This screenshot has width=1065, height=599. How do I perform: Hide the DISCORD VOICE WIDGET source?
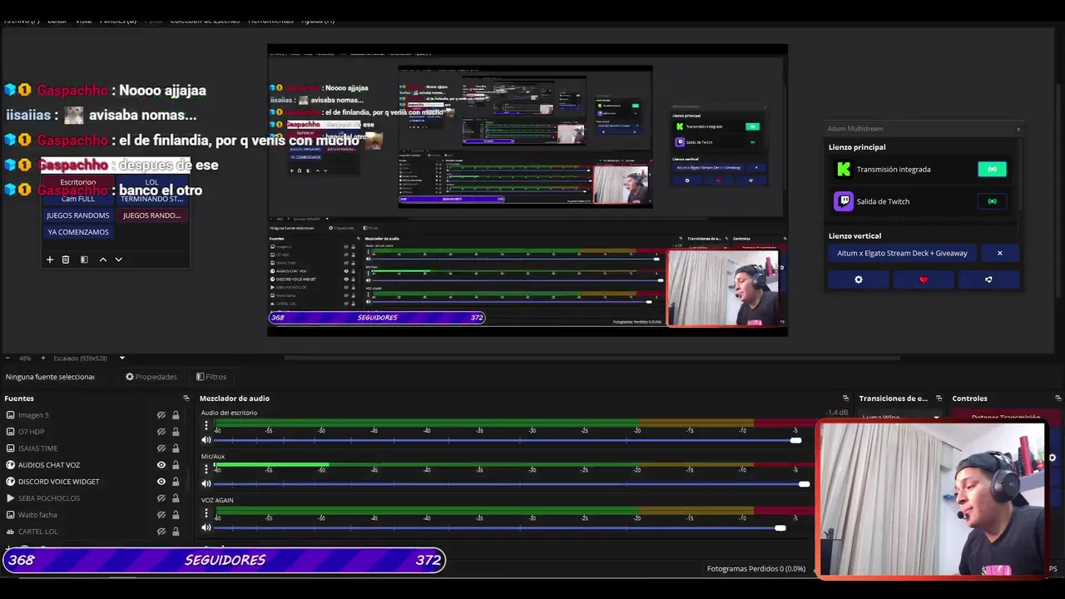(x=161, y=482)
